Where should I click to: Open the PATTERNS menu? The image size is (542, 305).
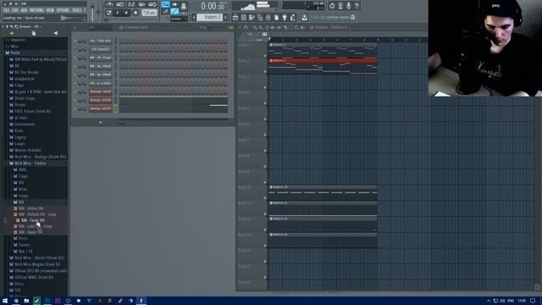click(36, 10)
